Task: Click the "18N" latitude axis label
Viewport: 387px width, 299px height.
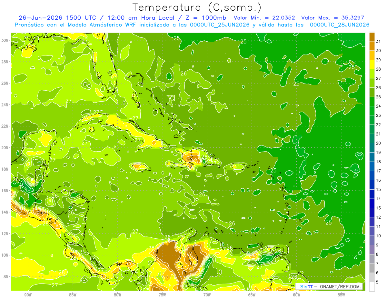Action: click(5, 169)
